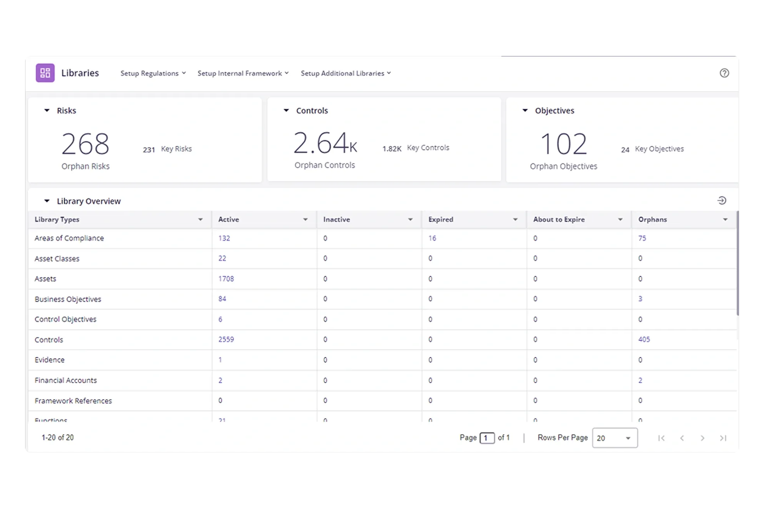Collapse the Risks panel
This screenshot has height=507, width=763.
pos(47,110)
